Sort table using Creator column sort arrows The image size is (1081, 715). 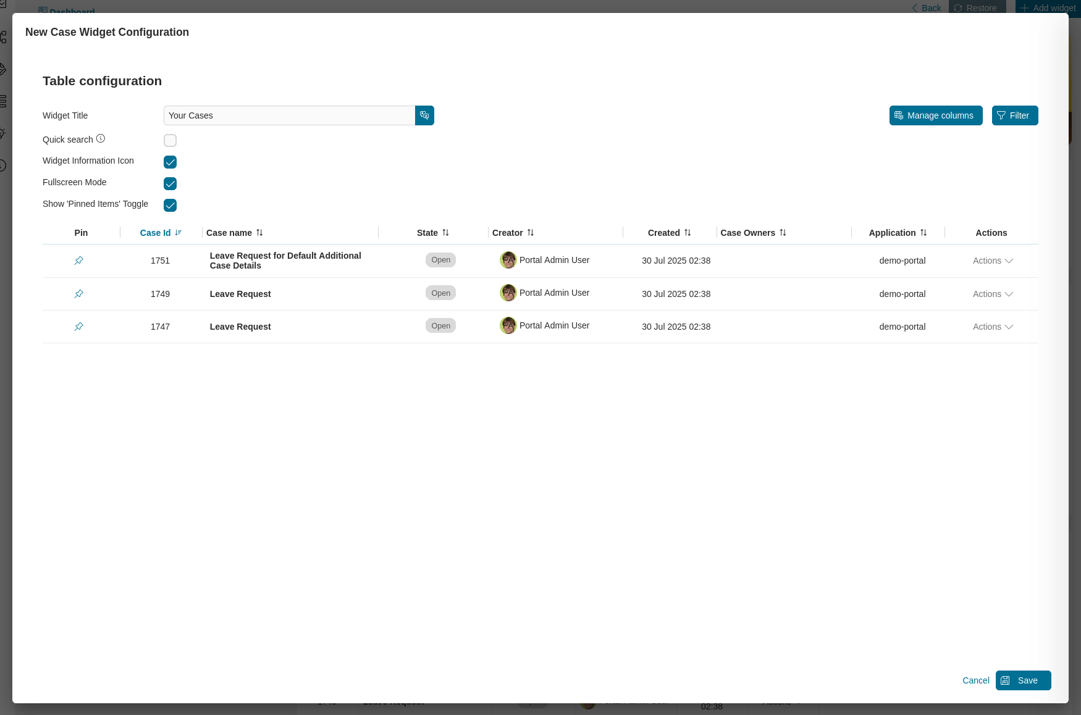[531, 233]
